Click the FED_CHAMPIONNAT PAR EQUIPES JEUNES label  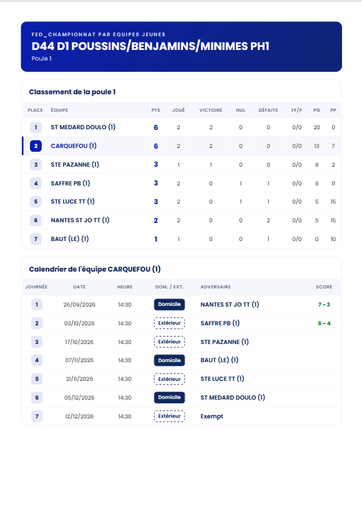(99, 34)
